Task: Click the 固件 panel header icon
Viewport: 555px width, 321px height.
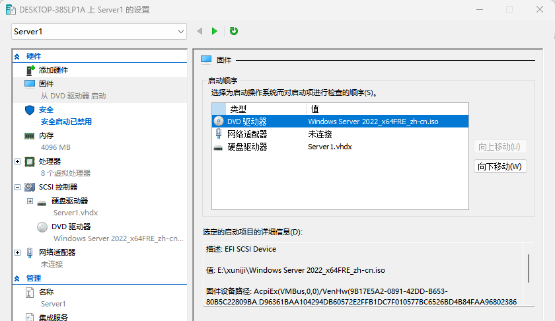Action: click(x=206, y=59)
